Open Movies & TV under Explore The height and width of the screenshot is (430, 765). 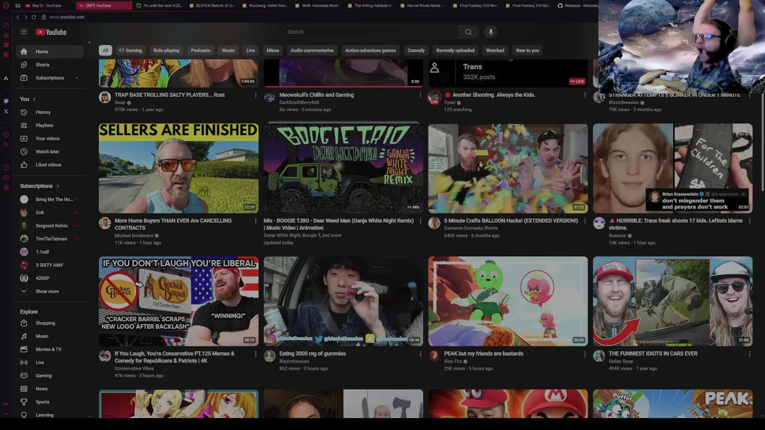pos(49,349)
